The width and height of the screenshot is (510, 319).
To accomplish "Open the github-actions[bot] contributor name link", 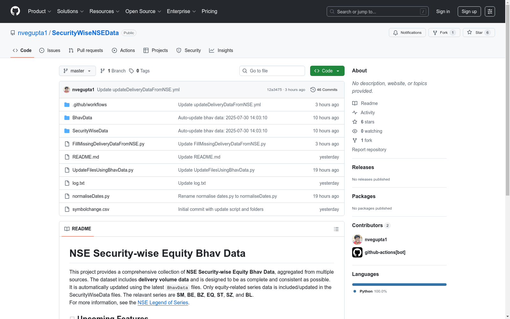I will [x=385, y=252].
